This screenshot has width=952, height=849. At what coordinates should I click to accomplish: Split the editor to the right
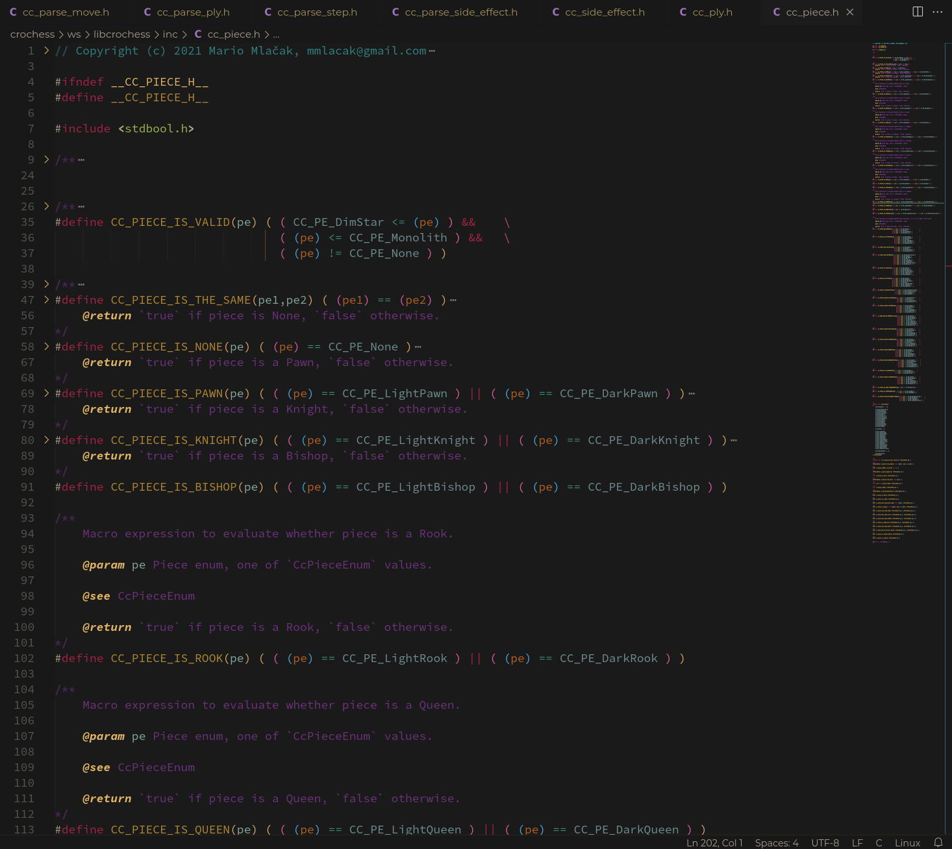click(918, 12)
